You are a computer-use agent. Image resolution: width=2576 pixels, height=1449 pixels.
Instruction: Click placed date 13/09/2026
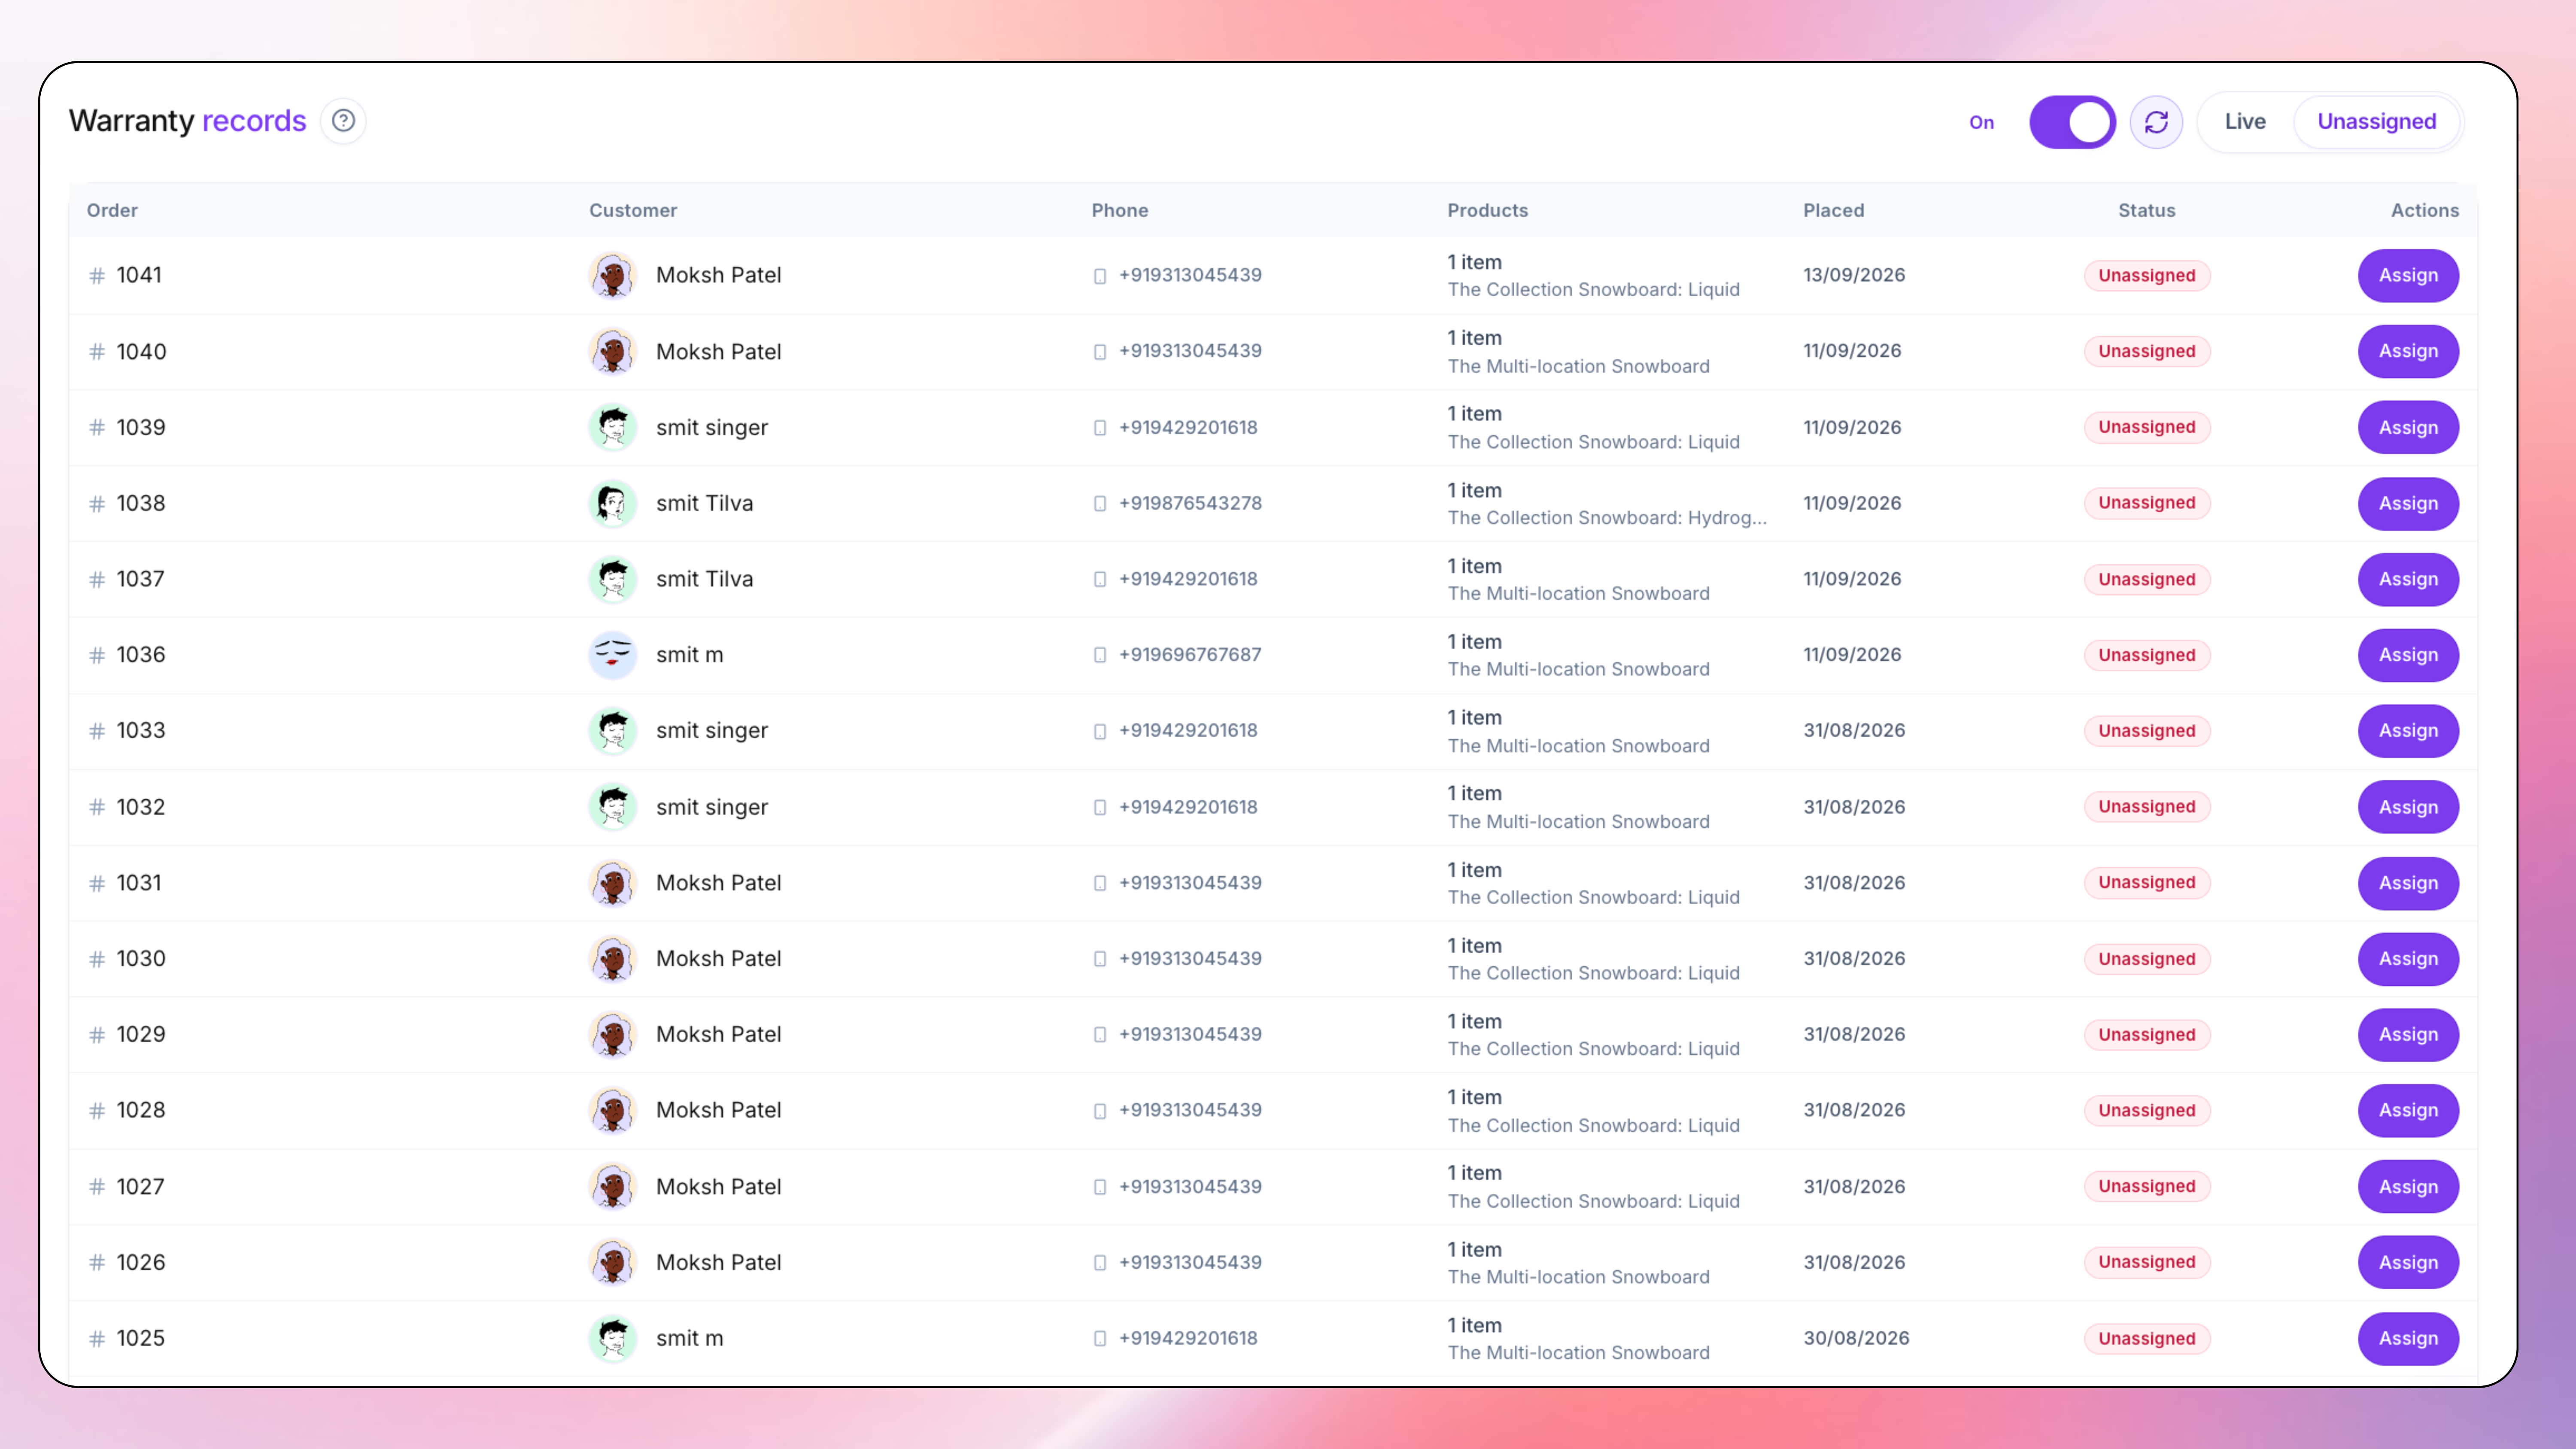(x=1854, y=275)
